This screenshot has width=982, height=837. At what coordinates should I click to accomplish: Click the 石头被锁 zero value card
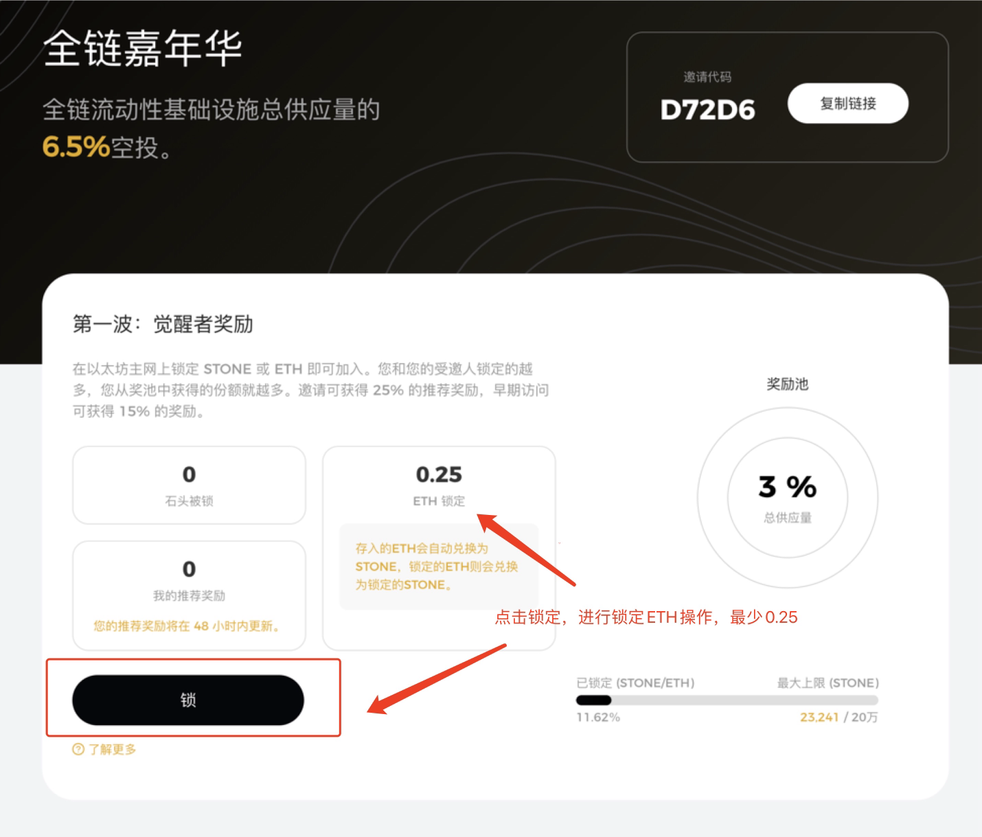point(189,485)
